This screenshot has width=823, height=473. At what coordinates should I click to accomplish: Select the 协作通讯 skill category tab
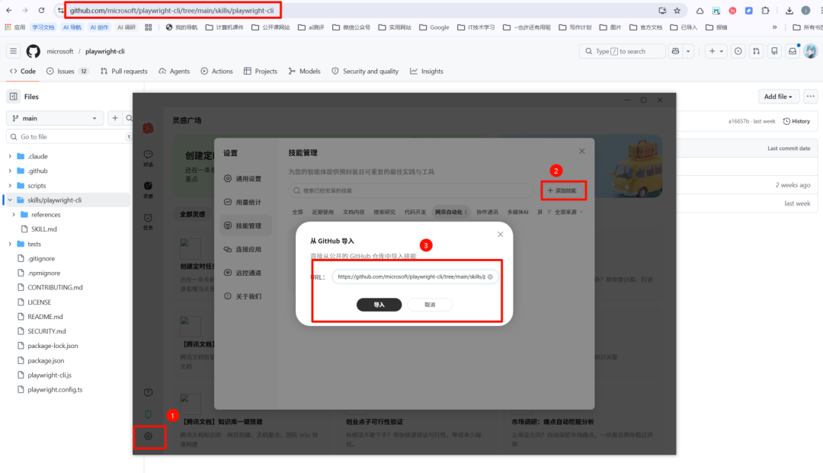tap(487, 212)
